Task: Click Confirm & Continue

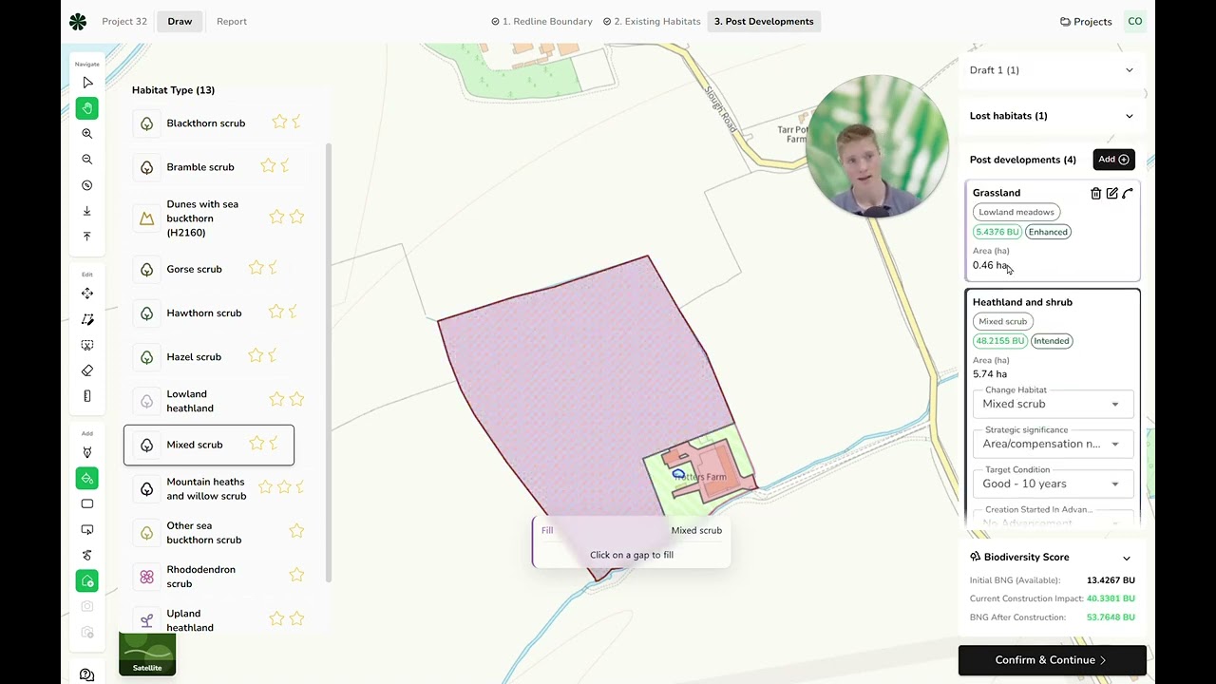Action: click(1052, 660)
